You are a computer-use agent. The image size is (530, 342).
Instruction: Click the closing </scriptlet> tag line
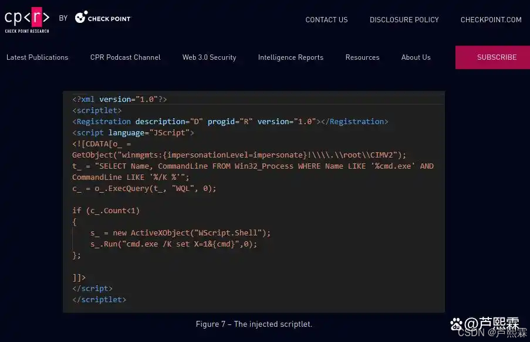click(99, 299)
